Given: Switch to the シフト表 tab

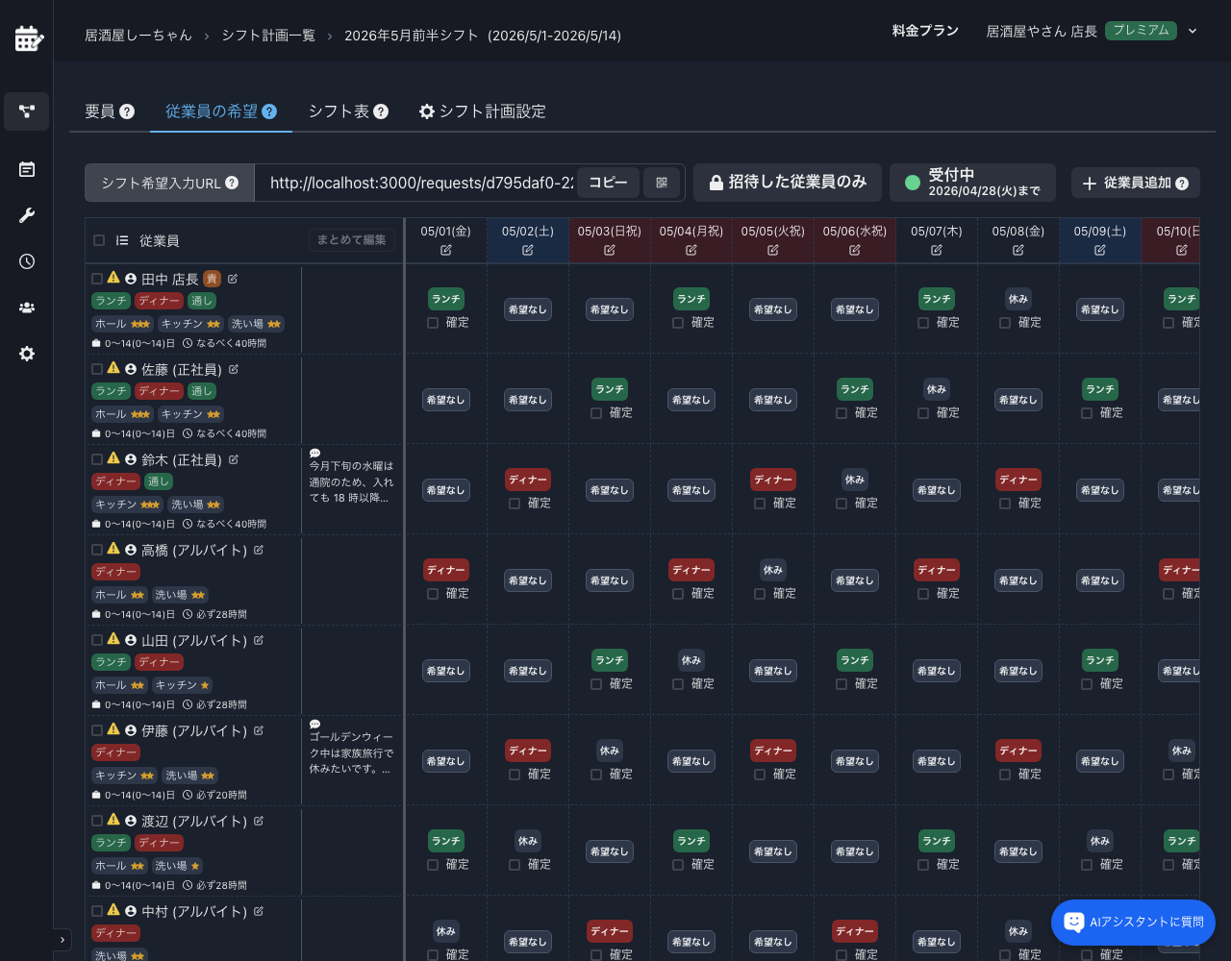Looking at the screenshot, I should (339, 111).
